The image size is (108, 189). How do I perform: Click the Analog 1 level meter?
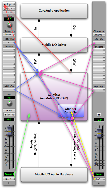pyautogui.click(x=13, y=147)
